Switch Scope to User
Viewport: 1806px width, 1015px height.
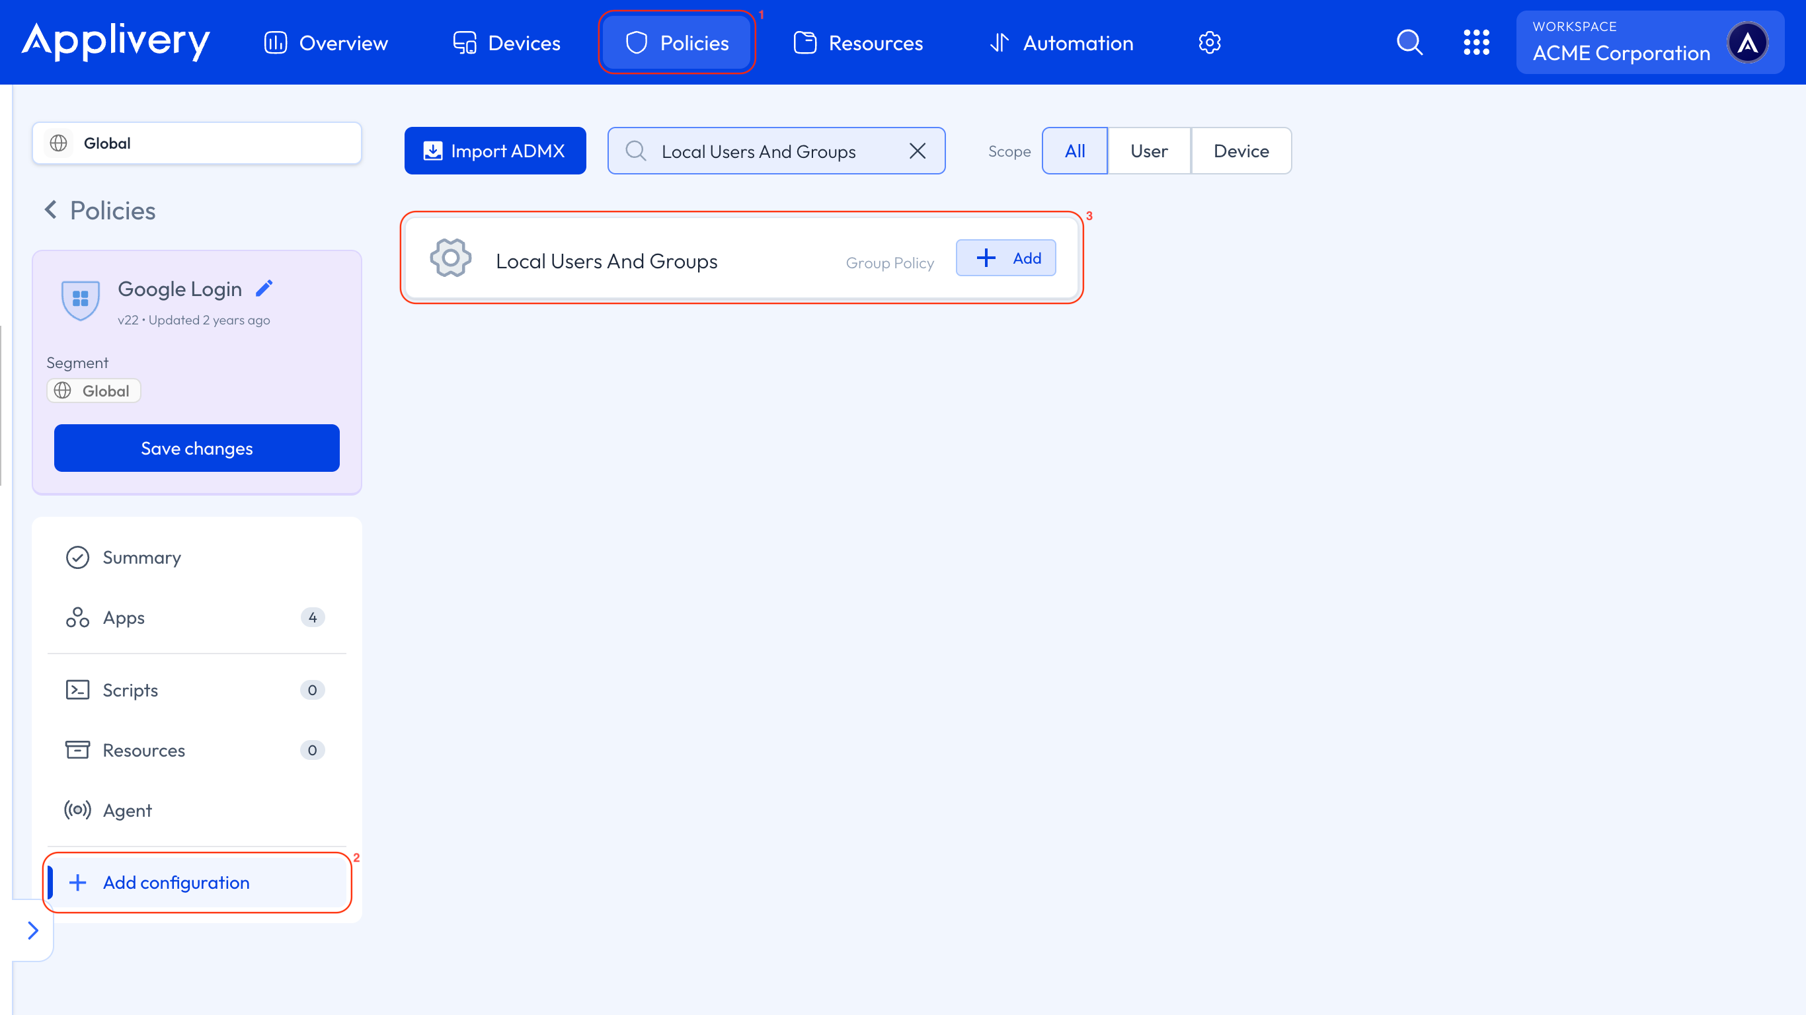pyautogui.click(x=1148, y=151)
